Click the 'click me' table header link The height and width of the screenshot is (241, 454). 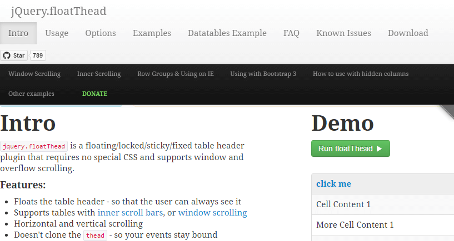[x=333, y=184]
